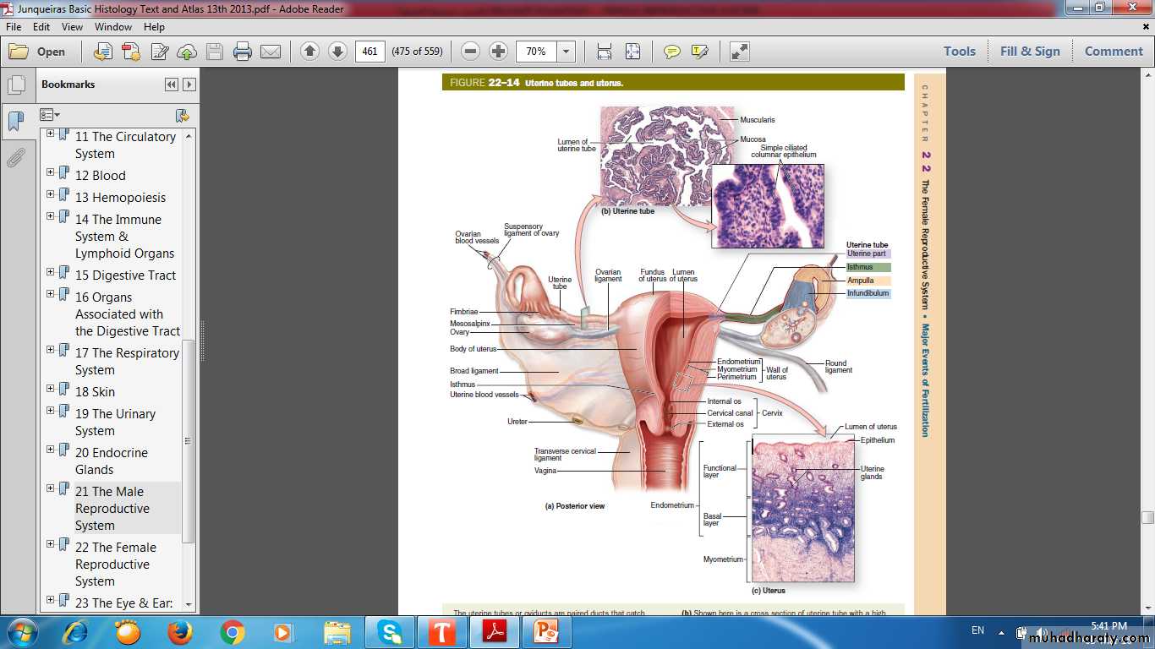Toggle the Page Thumbnails panel
Screen dimensions: 1155x649
pos(15,85)
